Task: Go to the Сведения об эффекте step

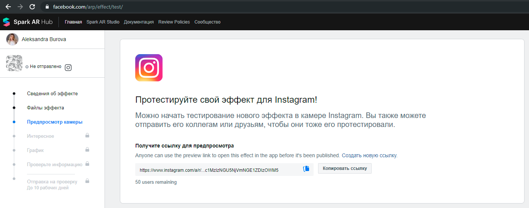Action: coord(52,93)
